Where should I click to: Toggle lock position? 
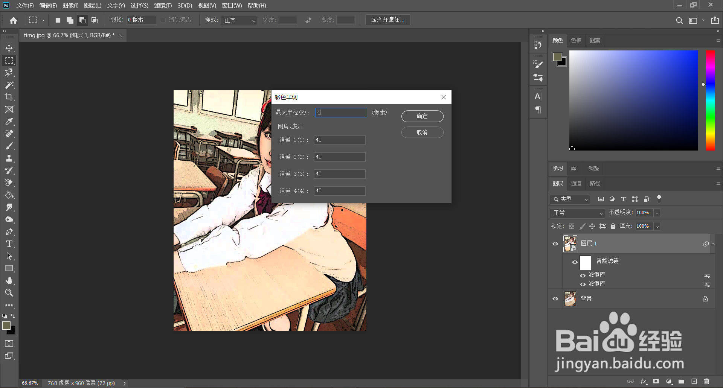[592, 226]
